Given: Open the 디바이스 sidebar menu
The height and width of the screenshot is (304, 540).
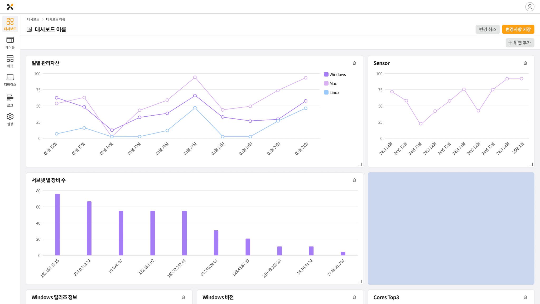Looking at the screenshot, I should 10,80.
